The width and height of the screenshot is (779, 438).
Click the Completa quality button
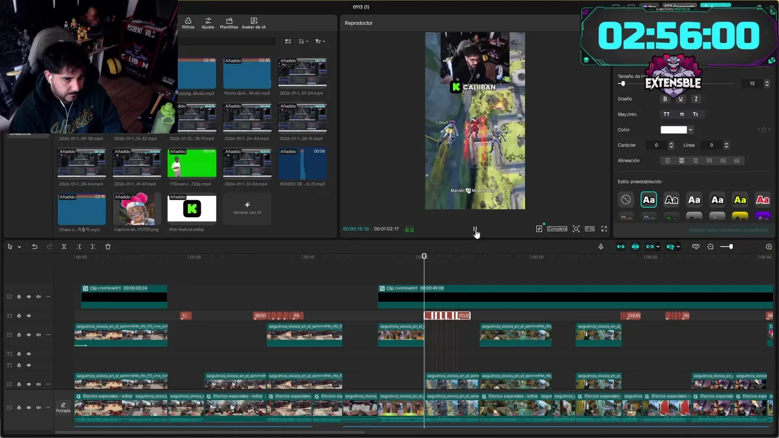coord(557,229)
